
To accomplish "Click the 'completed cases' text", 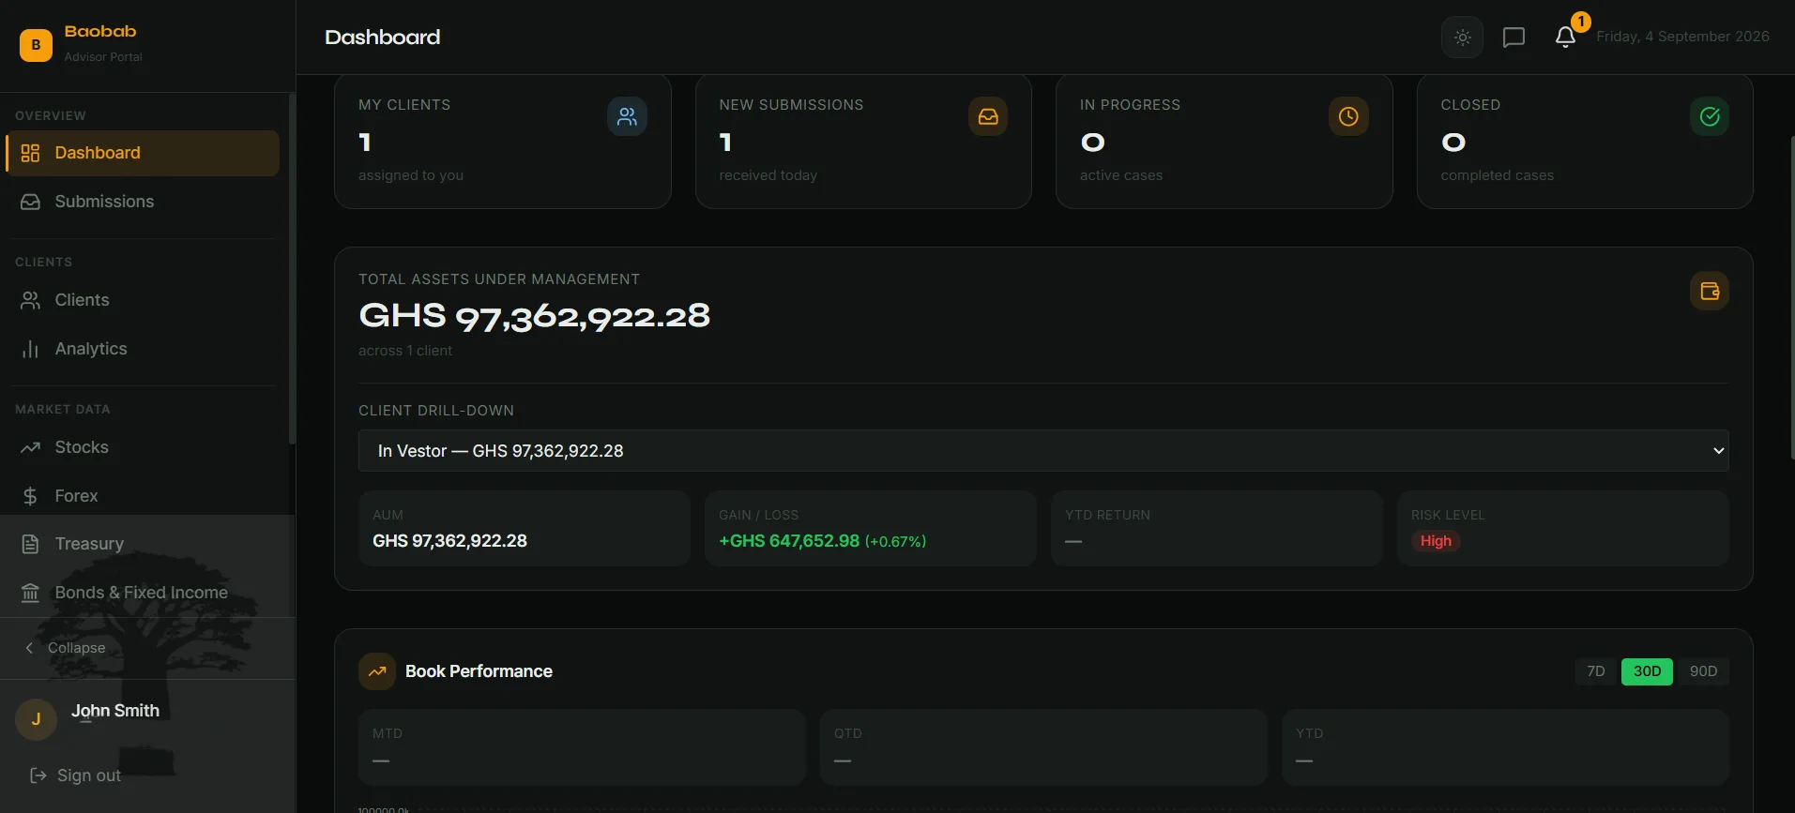I will tap(1498, 175).
